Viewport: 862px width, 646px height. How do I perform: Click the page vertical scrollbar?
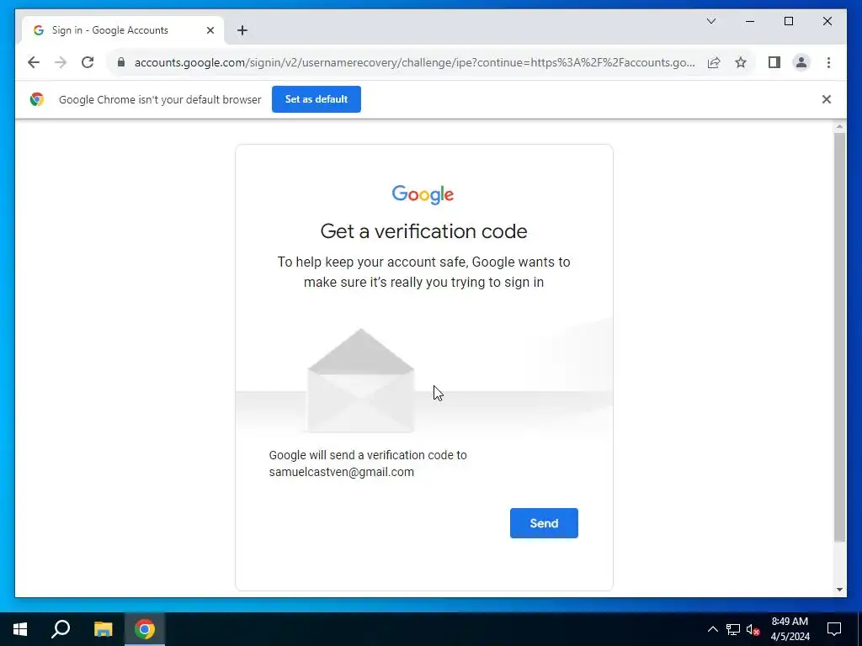839,336
